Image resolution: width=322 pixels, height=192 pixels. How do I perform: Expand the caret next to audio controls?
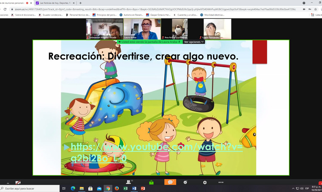point(8,183)
